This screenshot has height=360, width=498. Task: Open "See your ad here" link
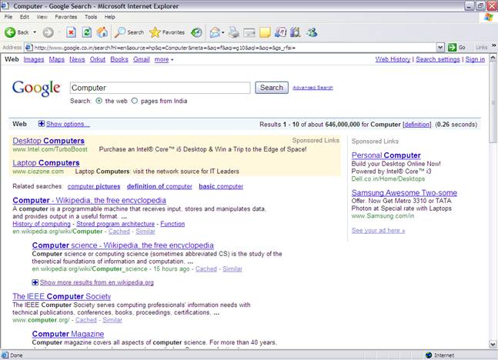point(378,231)
